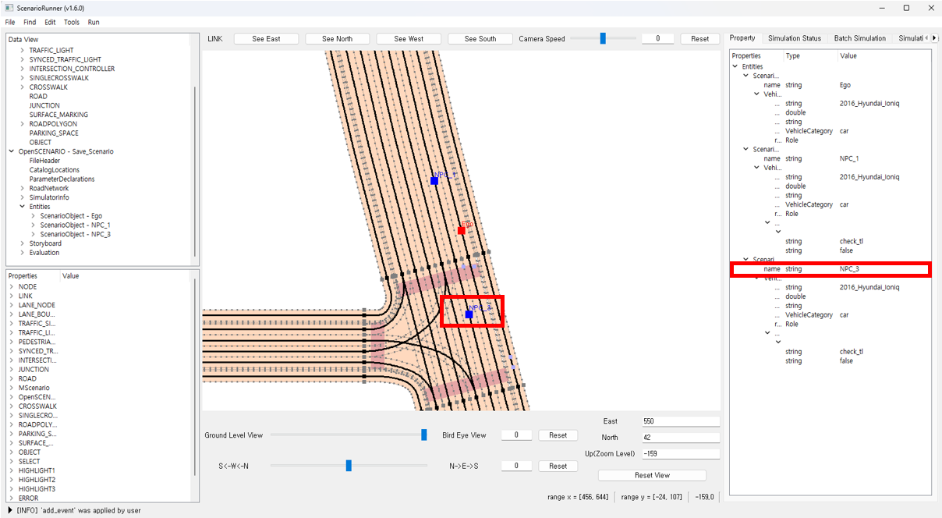This screenshot has width=942, height=518.
Task: Expand the TRAFFIC_LIGHT tree item
Action: tap(22, 51)
